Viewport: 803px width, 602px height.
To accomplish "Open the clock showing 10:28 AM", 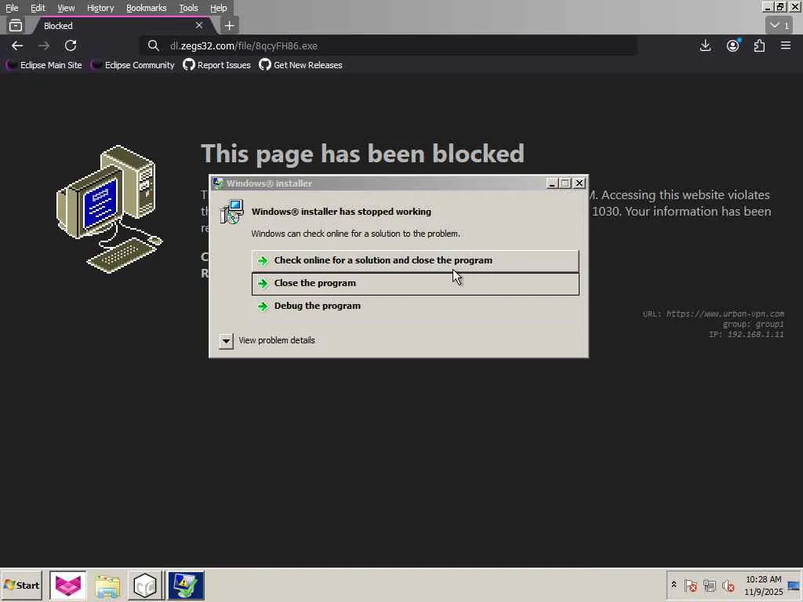I will click(x=764, y=585).
